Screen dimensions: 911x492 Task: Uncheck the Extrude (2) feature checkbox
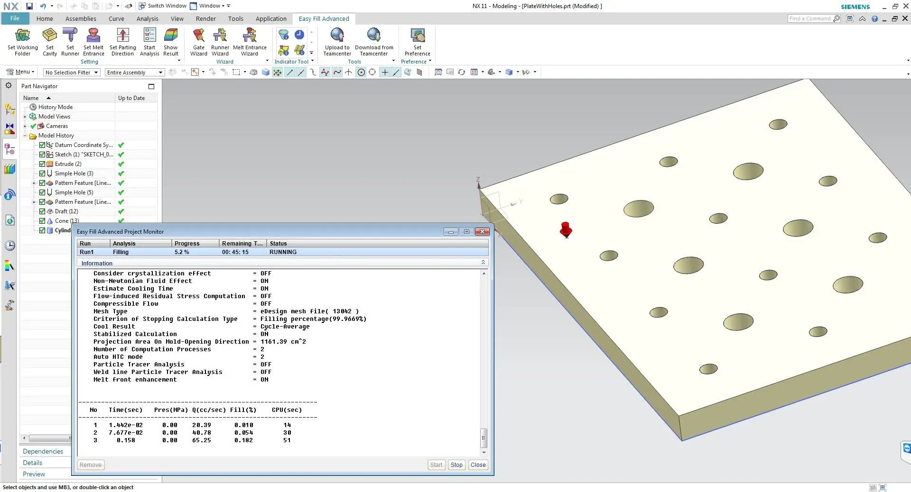pyautogui.click(x=42, y=164)
